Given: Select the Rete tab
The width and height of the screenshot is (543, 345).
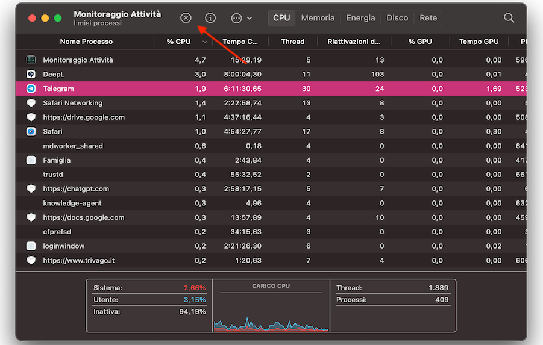Looking at the screenshot, I should click(x=428, y=18).
